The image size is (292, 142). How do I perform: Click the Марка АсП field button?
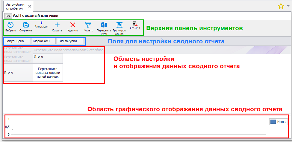(x=44, y=41)
